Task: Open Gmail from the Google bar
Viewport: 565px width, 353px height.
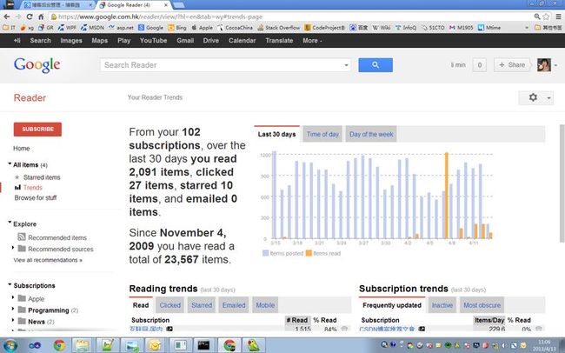Action: (185, 41)
